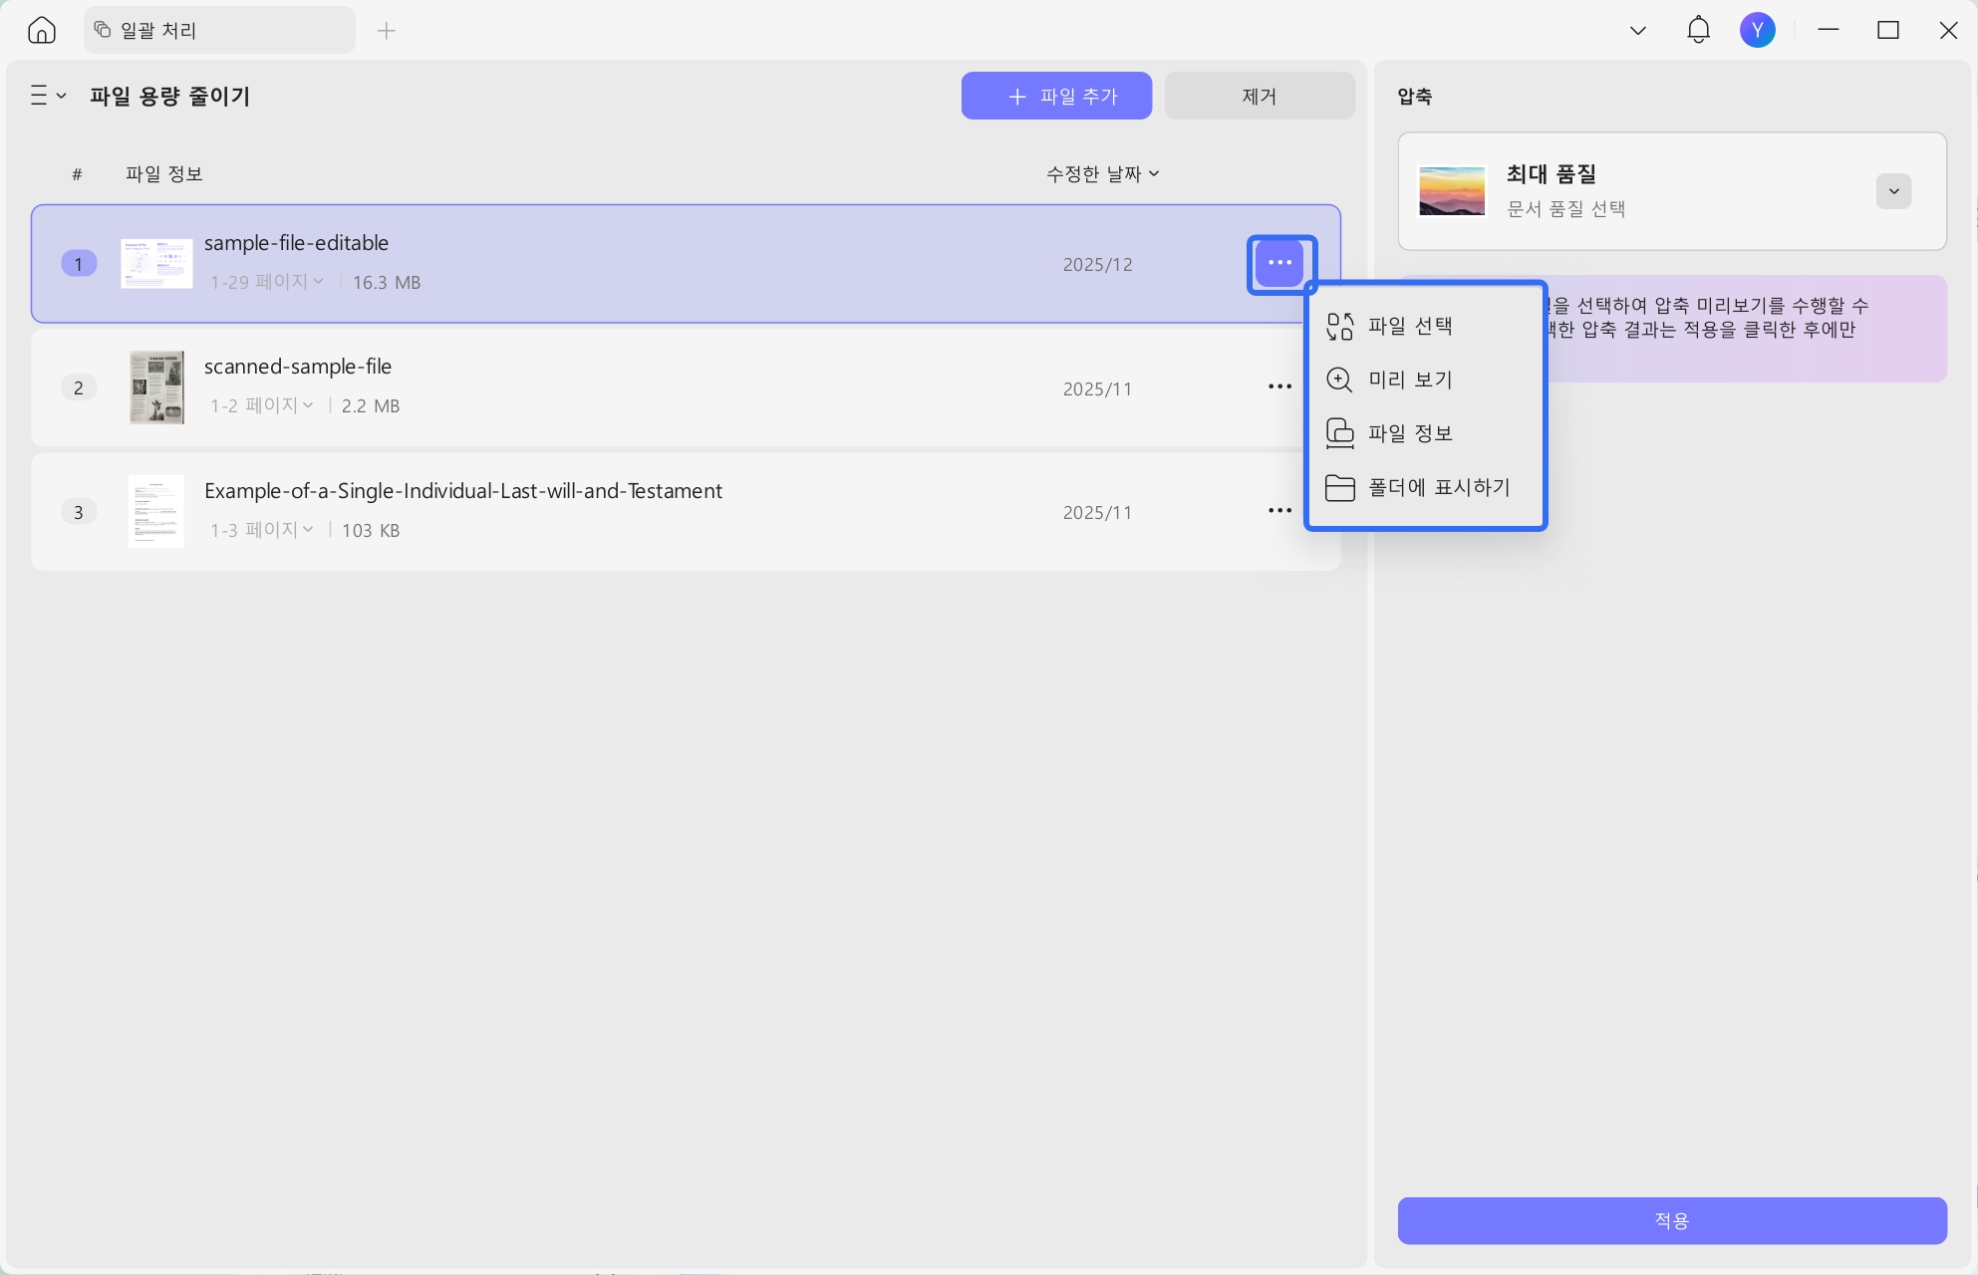The image size is (1978, 1275).
Task: Add a new tab with plus icon
Action: [387, 31]
